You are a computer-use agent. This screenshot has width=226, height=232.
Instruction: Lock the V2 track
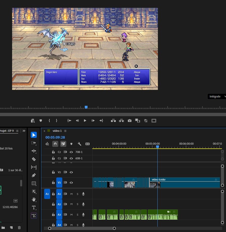(53, 172)
